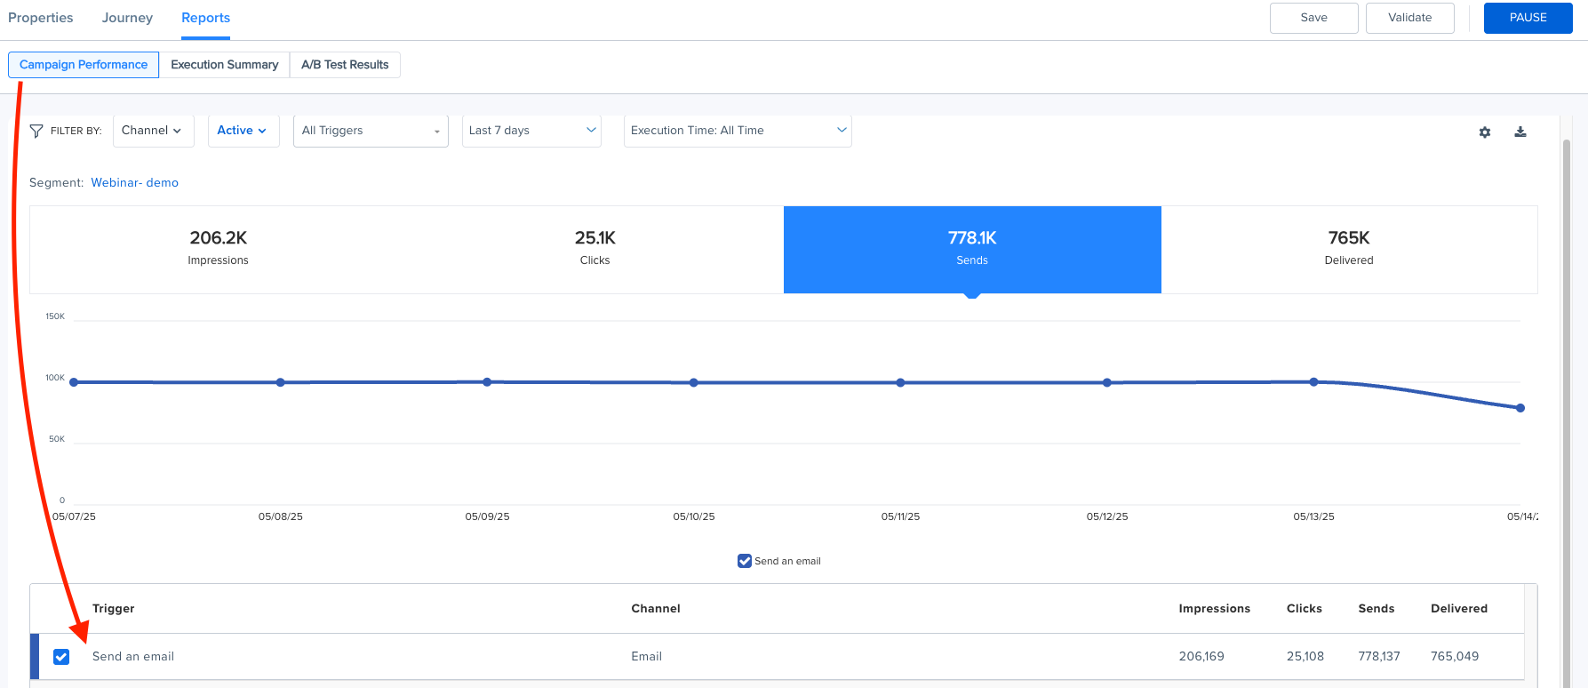Screen dimensions: 1588x688
Task: Download the report using the download icon
Action: point(1520,132)
